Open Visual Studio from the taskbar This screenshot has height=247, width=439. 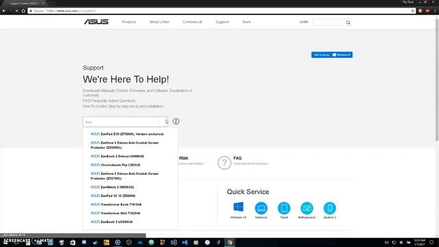click(174, 242)
